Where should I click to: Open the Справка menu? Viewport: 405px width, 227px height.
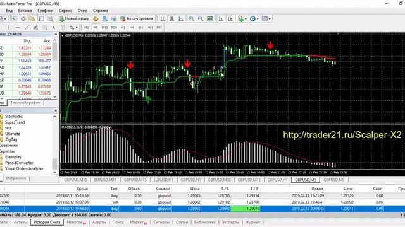click(x=100, y=11)
